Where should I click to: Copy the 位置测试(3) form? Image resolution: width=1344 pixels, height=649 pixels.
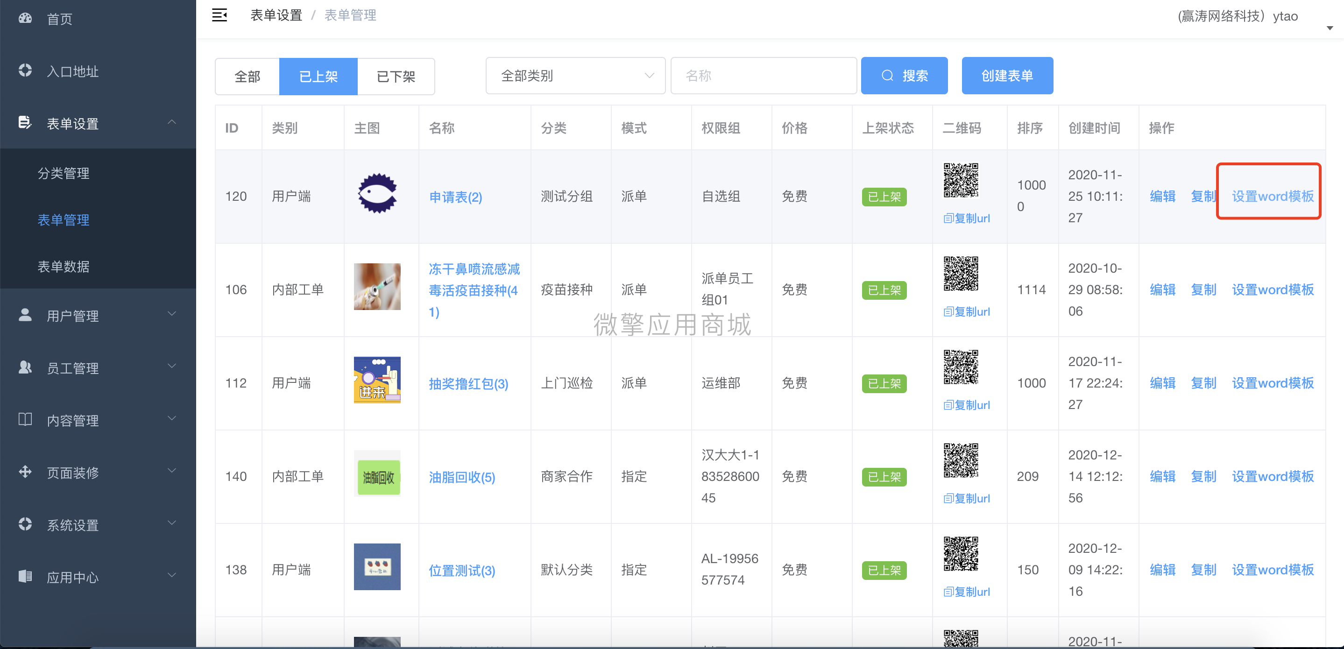coord(1203,570)
